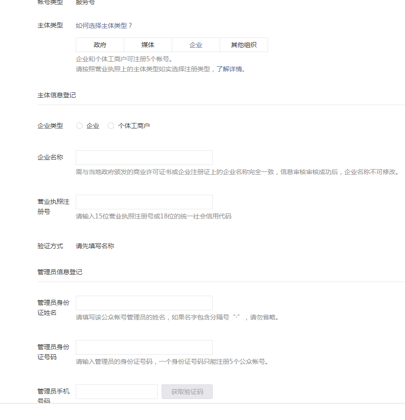Click the 管理员身份证姓名 input field

point(144,303)
